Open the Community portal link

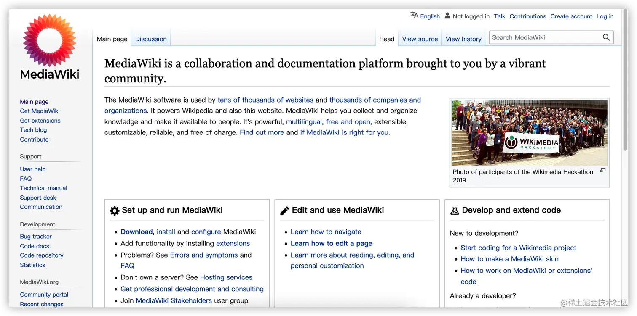tap(44, 295)
